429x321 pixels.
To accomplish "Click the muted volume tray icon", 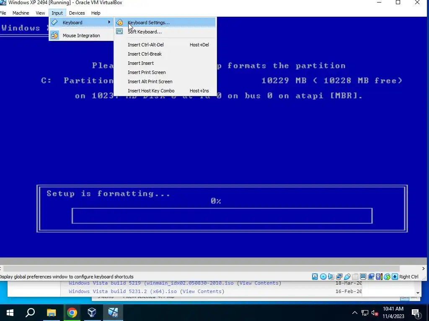I will [x=375, y=313].
